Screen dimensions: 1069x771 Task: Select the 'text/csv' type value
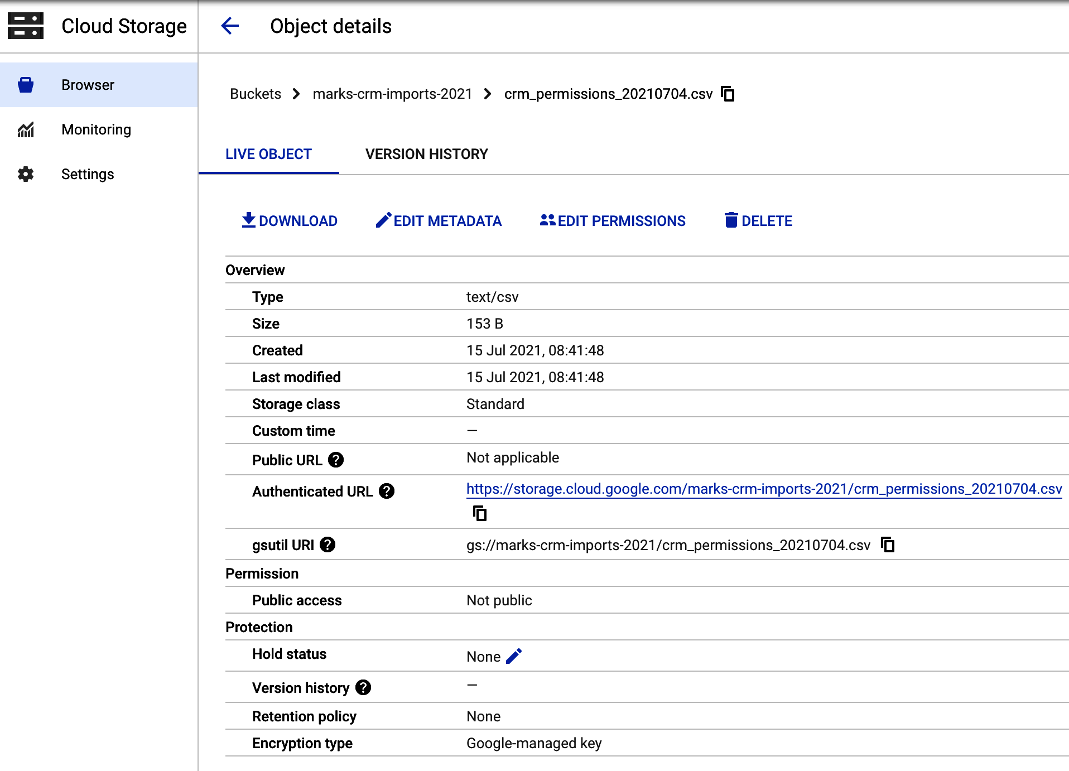tap(493, 297)
